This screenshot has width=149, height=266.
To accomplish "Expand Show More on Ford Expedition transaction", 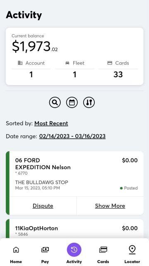I will (110, 206).
